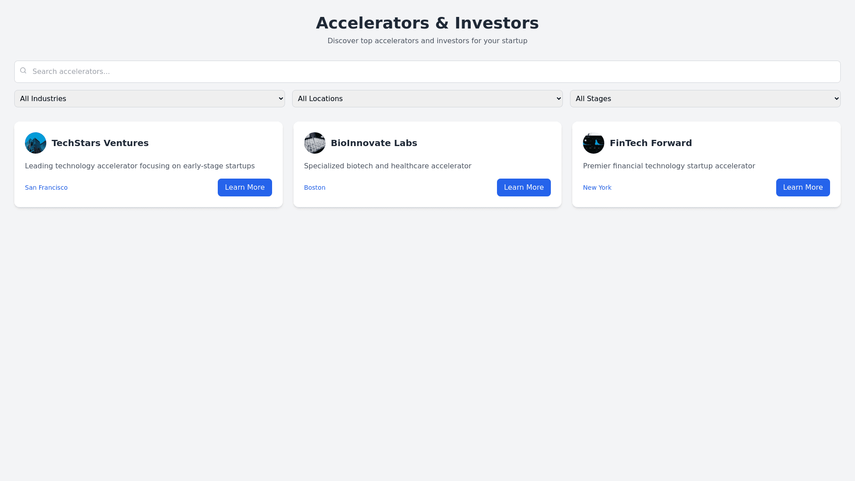Click the search magnifier icon
Screen dimensions: 855x481
coord(23,71)
